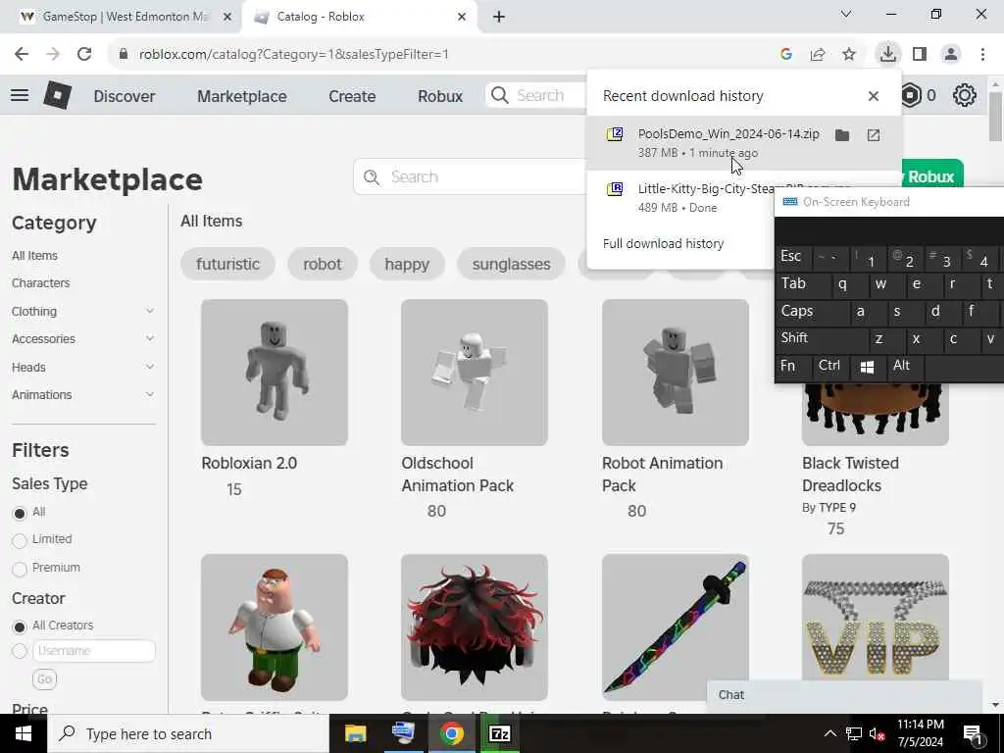Click the creator Username input field
The height and width of the screenshot is (753, 1004).
pyautogui.click(x=94, y=651)
